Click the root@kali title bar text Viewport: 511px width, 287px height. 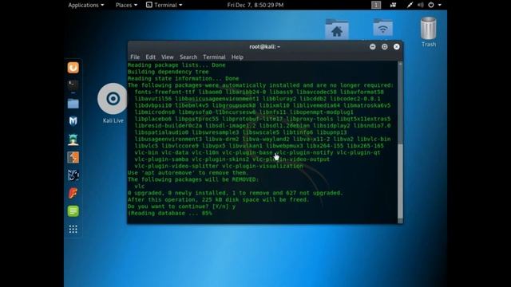tap(264, 46)
